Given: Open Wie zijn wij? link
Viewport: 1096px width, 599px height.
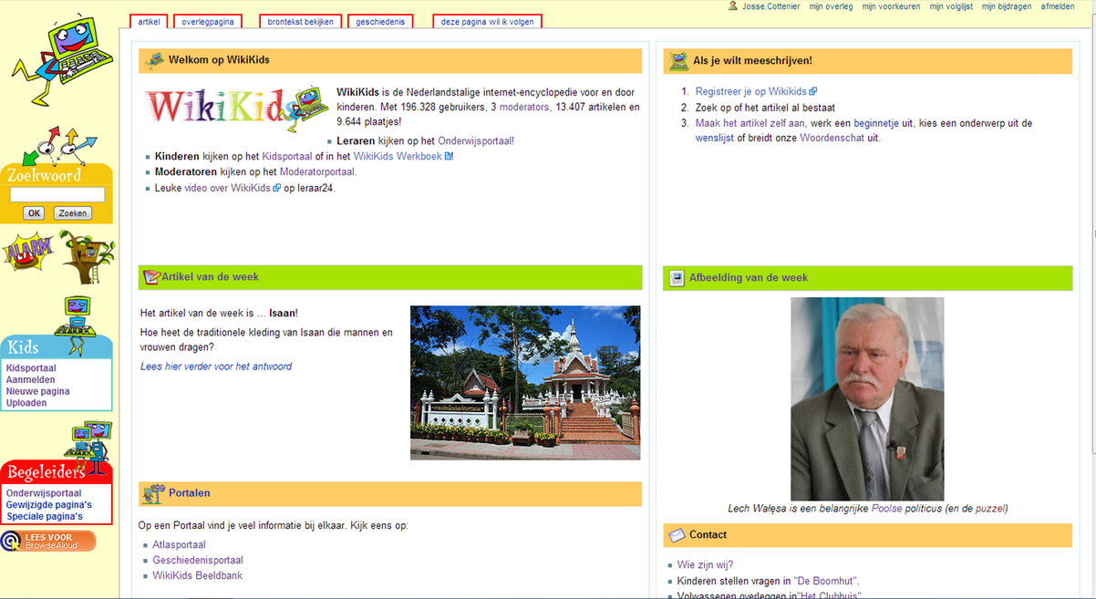Looking at the screenshot, I should point(705,565).
